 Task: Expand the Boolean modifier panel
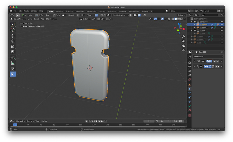pos(195,61)
